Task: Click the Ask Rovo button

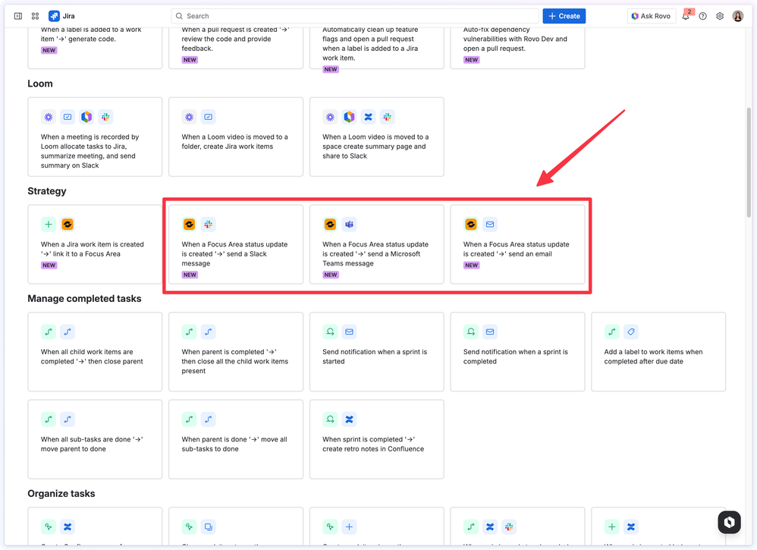Action: [x=652, y=16]
